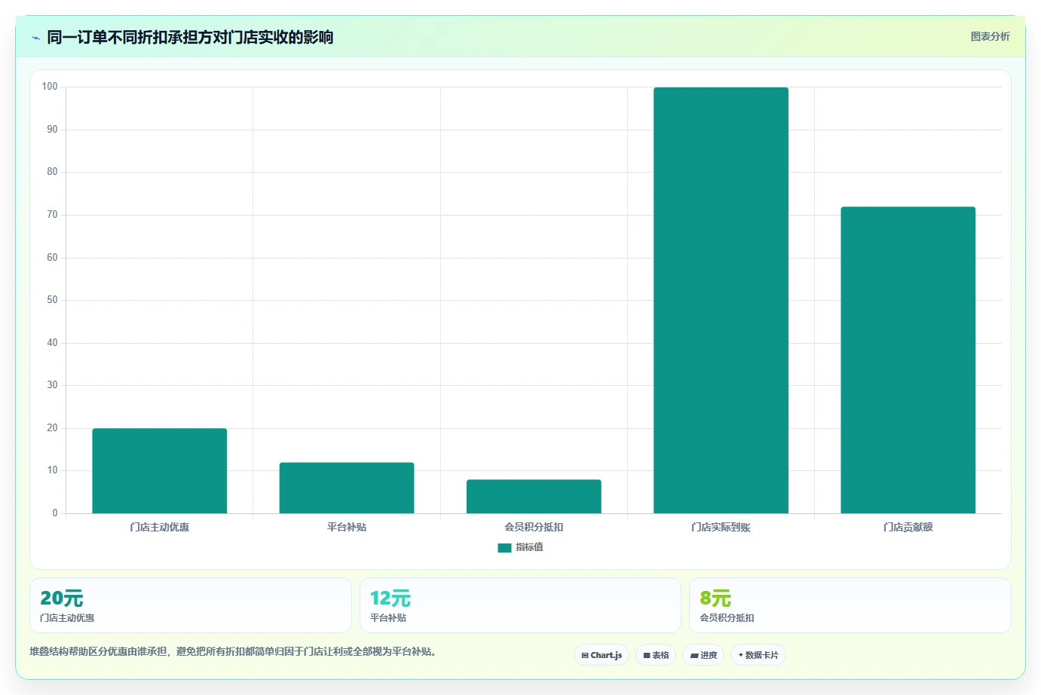Click y-axis tick value 100

50,87
